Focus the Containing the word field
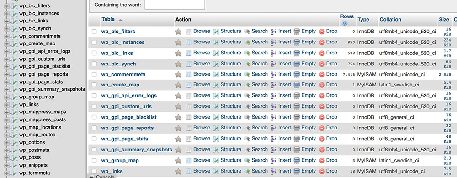Viewport: 457px width, 178px height. click(x=175, y=5)
